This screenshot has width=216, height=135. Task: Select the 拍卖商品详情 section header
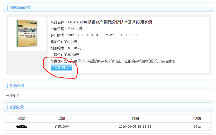click(20, 7)
